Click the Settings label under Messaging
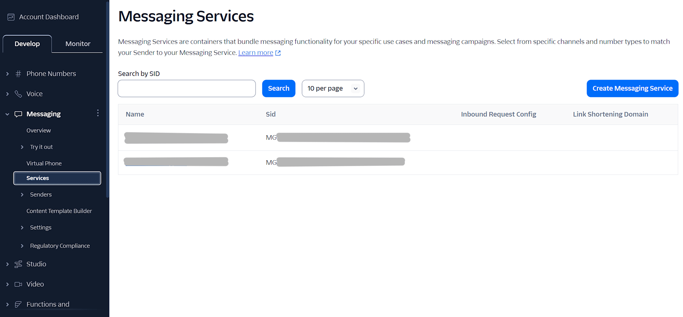Image resolution: width=683 pixels, height=317 pixels. [x=41, y=228]
